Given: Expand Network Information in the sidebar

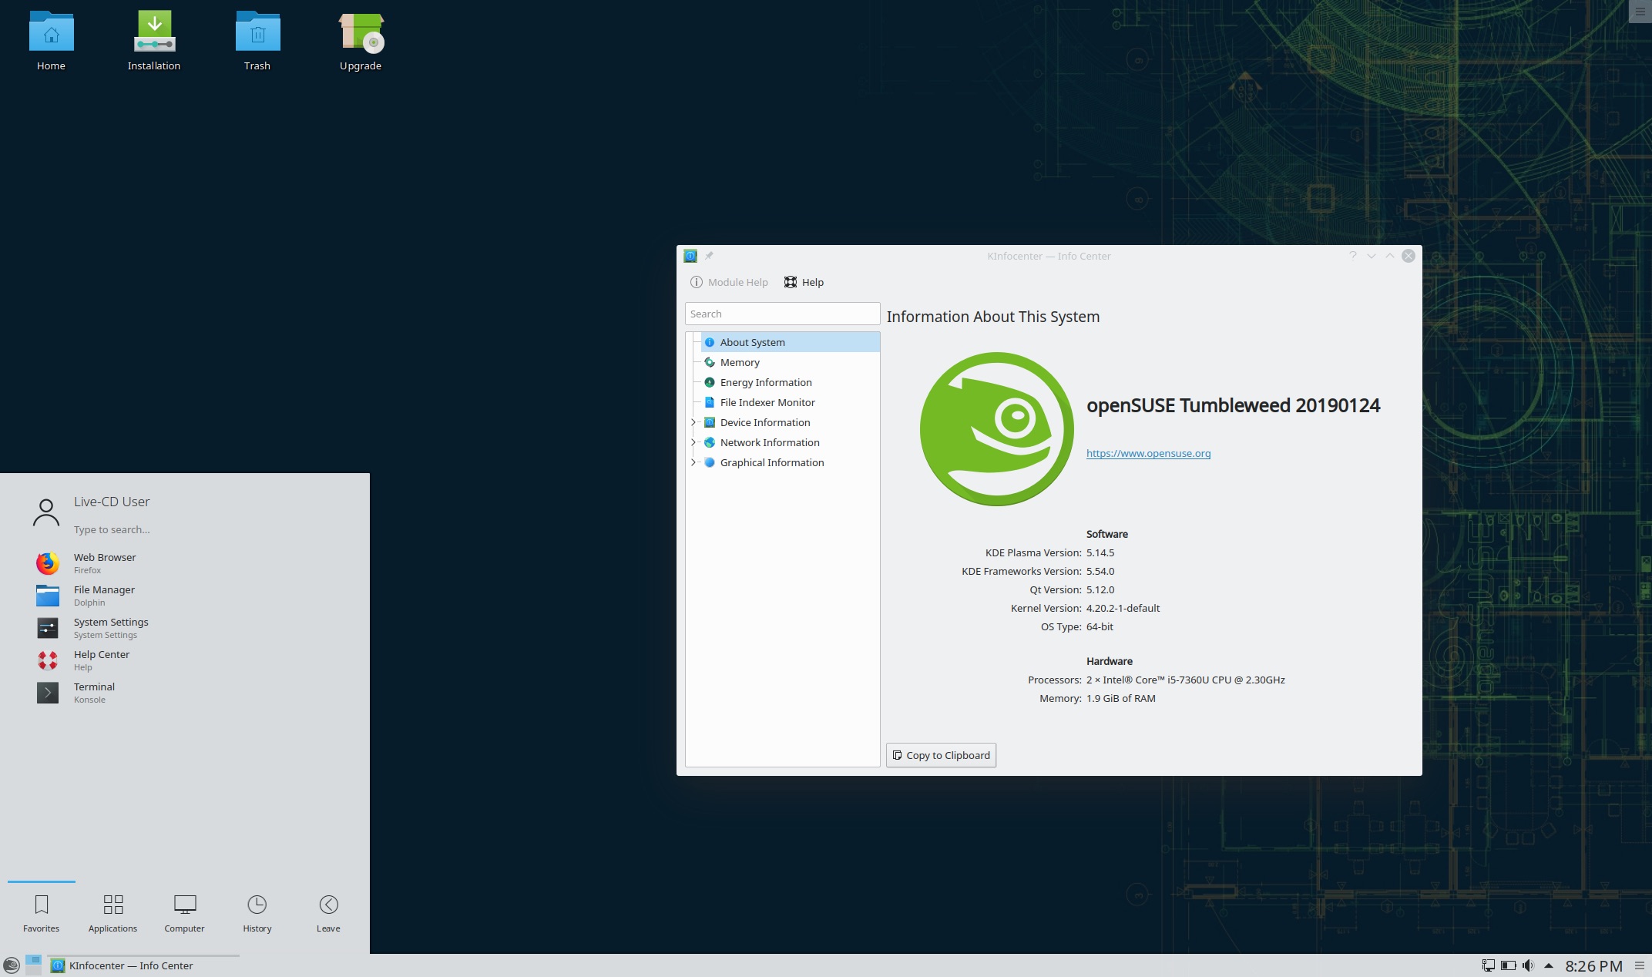Looking at the screenshot, I should click(x=693, y=442).
